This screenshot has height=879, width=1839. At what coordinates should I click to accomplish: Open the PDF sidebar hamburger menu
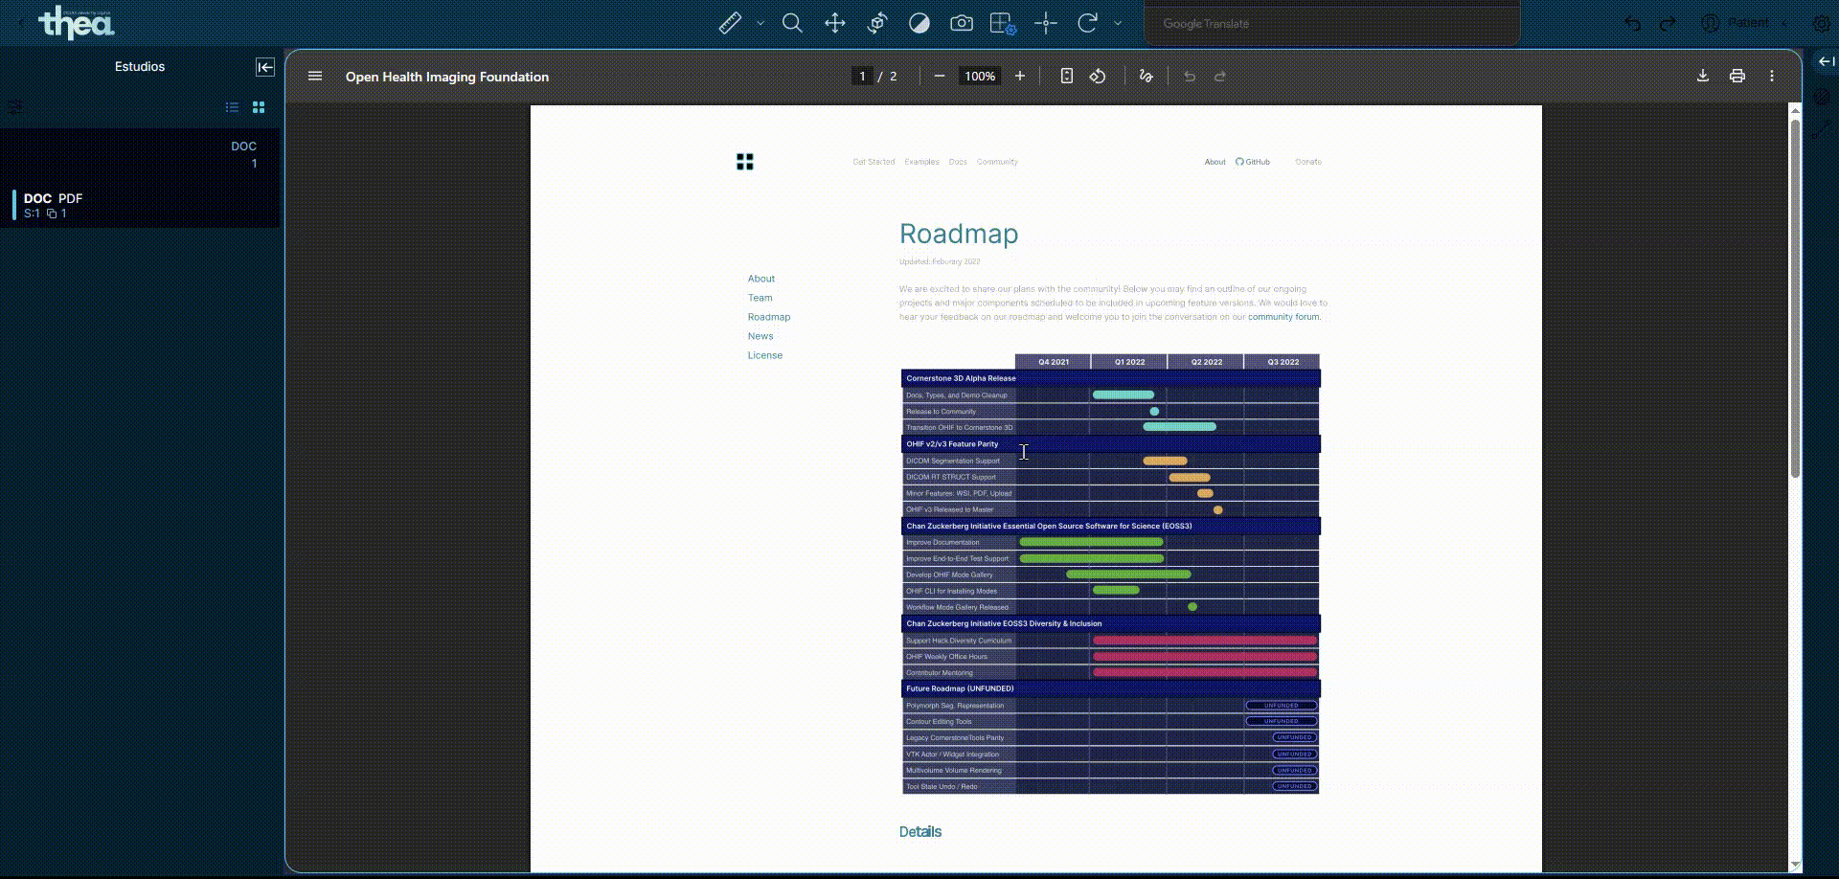[315, 77]
